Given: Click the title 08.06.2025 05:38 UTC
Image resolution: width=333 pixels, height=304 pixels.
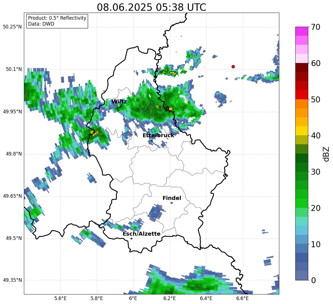Looking at the screenshot, I should point(151,7).
